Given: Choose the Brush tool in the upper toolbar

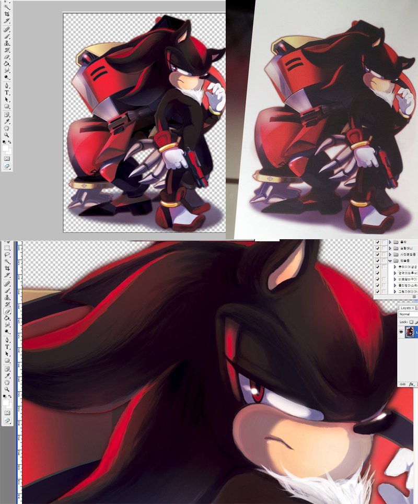Looking at the screenshot, I should click(7, 36).
